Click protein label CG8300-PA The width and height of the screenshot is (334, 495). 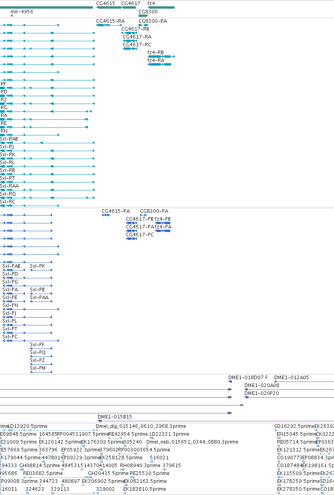coord(154,211)
